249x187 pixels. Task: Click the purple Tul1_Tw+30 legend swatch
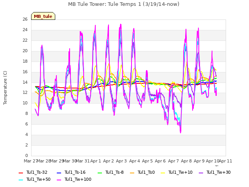(201, 173)
